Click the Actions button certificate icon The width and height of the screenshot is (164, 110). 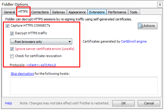point(141,26)
